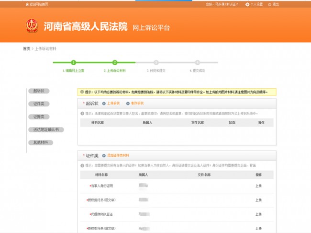
Task: Click the info icon in the 起诉状 hint
Action: click(82, 114)
